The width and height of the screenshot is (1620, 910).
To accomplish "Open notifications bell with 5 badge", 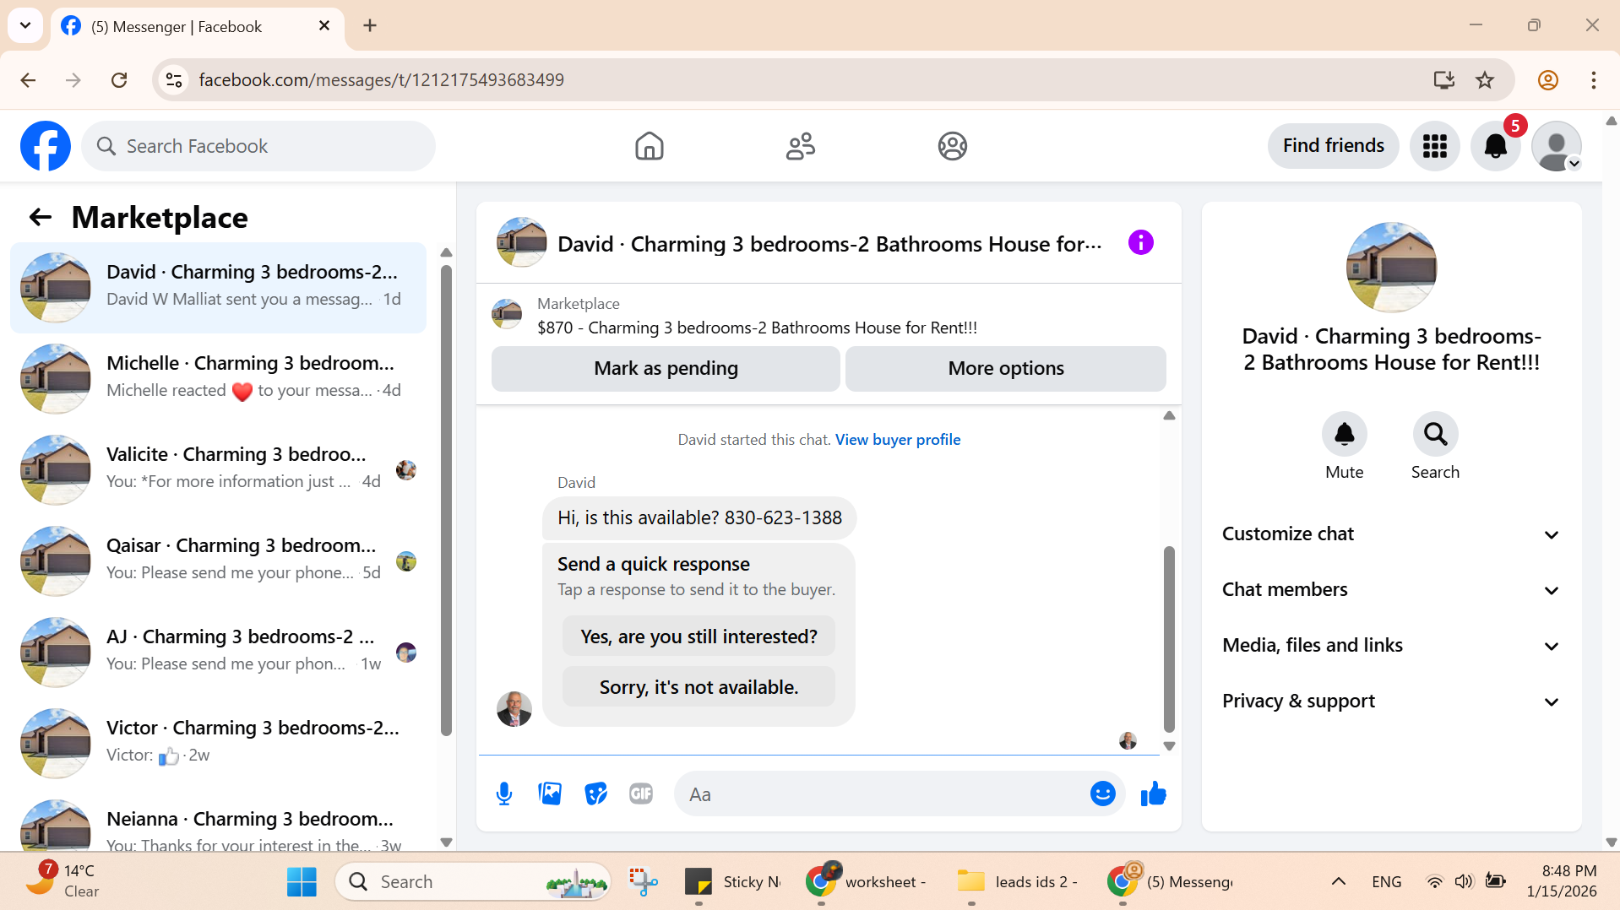I will [x=1495, y=146].
